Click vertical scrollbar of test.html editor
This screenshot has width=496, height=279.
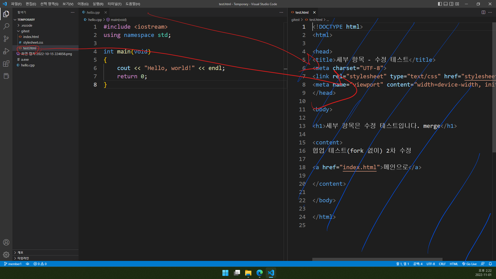coord(494,87)
